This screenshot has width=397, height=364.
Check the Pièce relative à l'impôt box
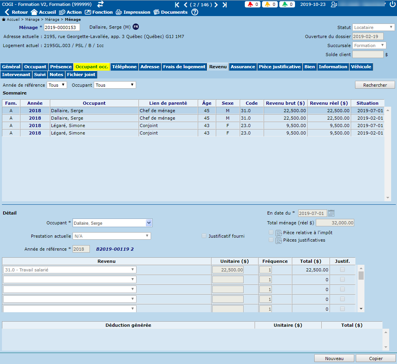coord(271,232)
